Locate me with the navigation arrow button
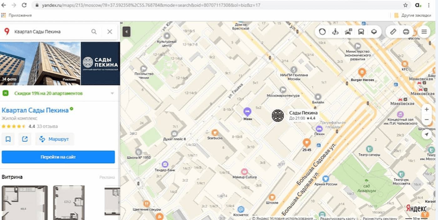Viewport: 438px width, 220px height. 426,134
